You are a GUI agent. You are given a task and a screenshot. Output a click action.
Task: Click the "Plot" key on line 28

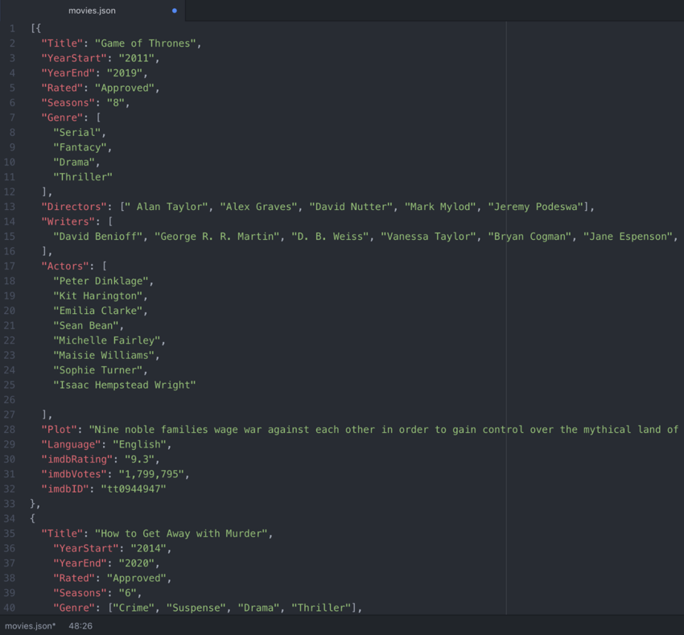pyautogui.click(x=59, y=430)
